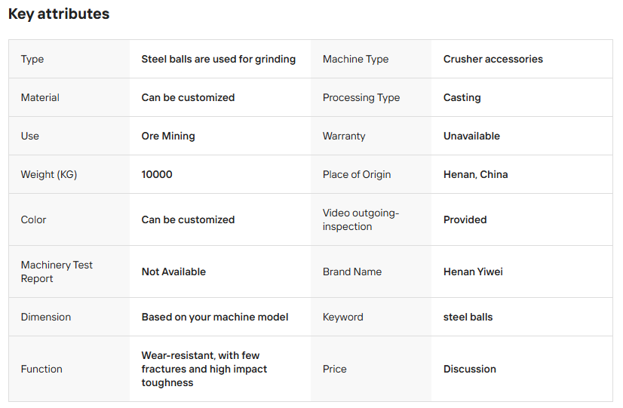Select the Henan, China value

click(x=476, y=174)
